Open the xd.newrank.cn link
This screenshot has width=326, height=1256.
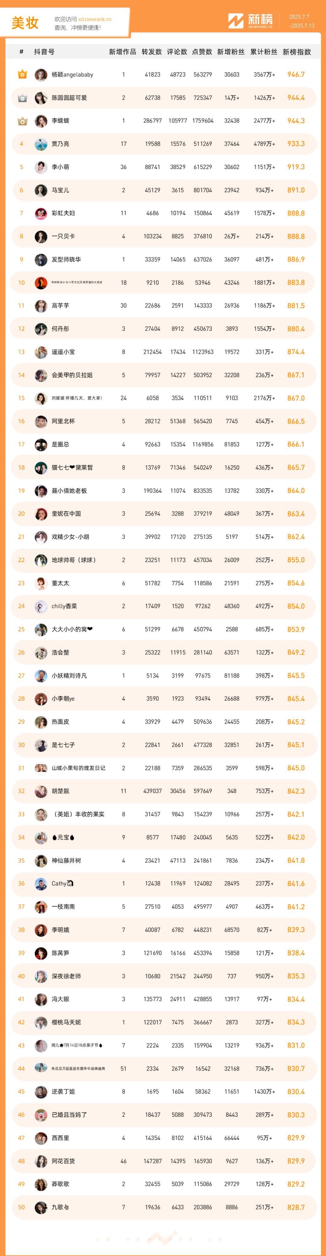[94, 20]
